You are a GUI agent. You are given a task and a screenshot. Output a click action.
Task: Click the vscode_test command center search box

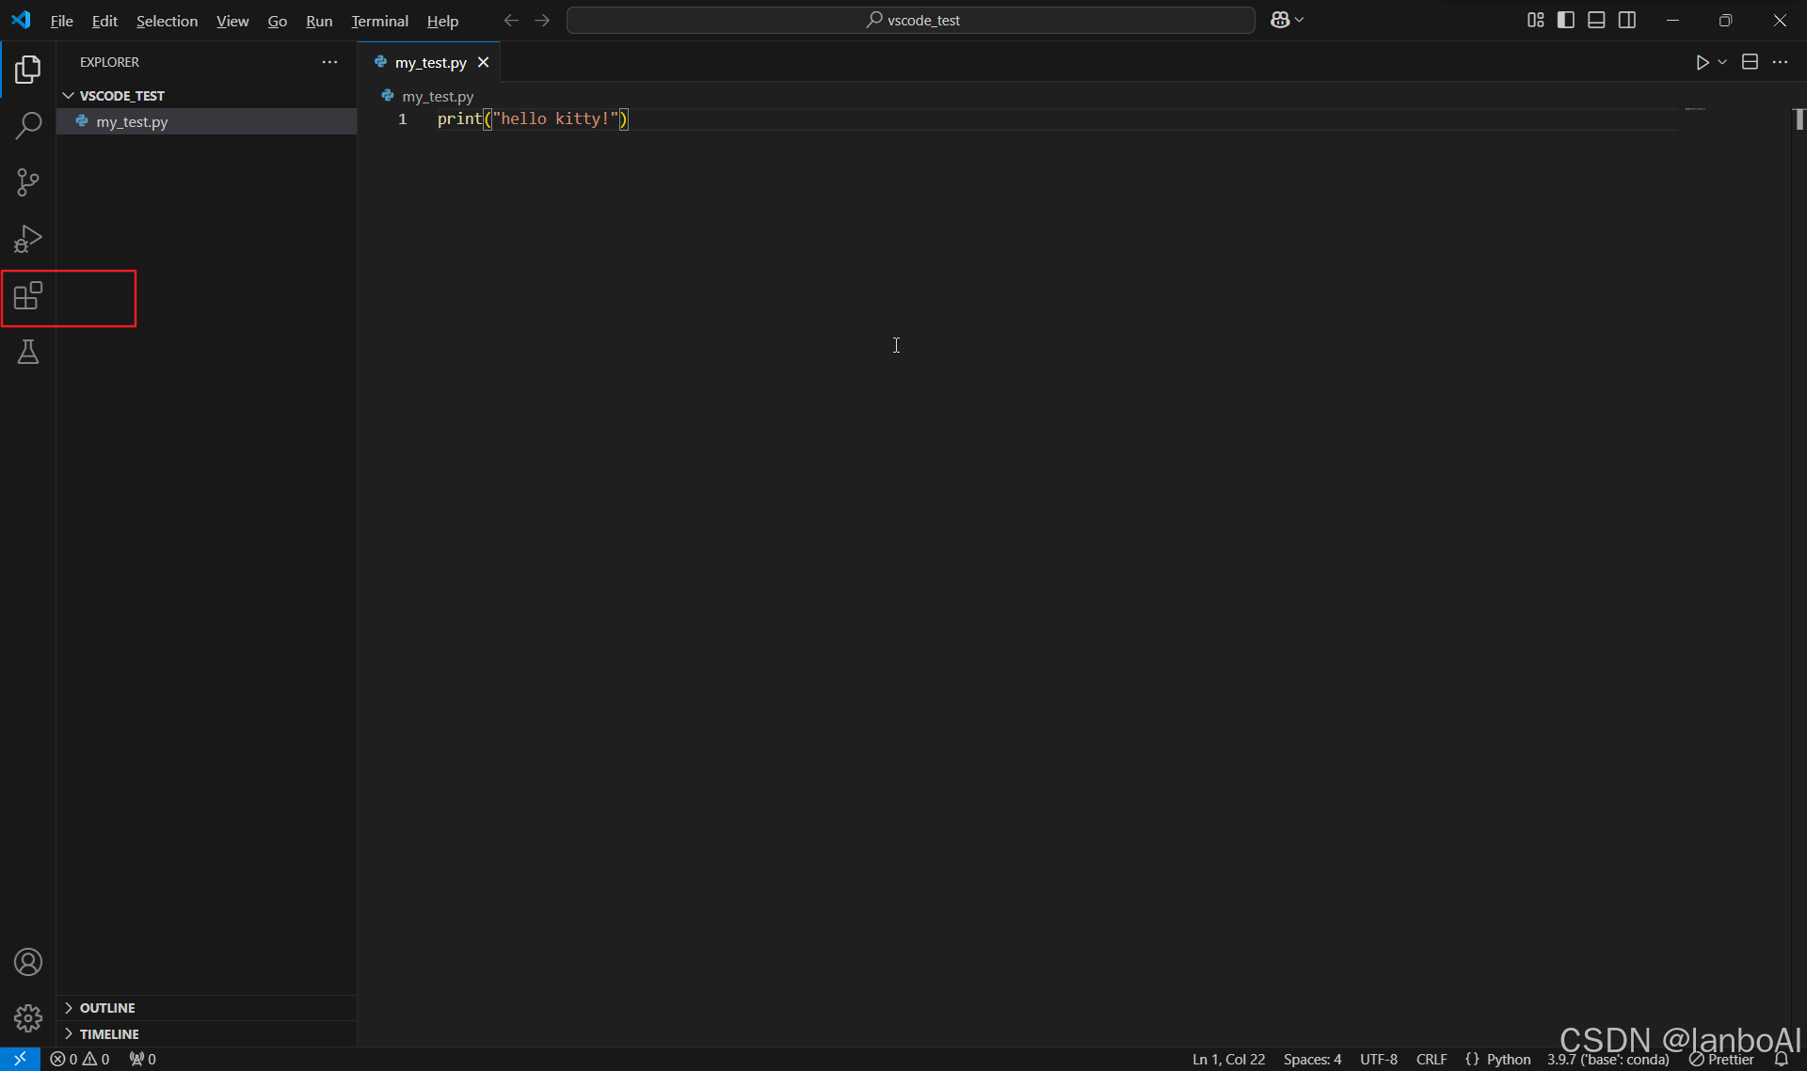pos(910,20)
